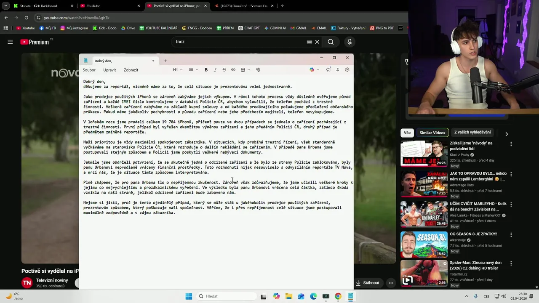Viewport: 539px width, 303px height.
Task: Add a new Notepad tab
Action: [165, 61]
